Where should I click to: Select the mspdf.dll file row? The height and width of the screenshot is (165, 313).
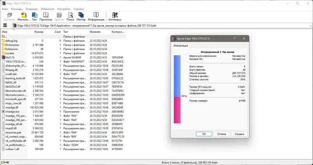pyautogui.click(x=63, y=128)
